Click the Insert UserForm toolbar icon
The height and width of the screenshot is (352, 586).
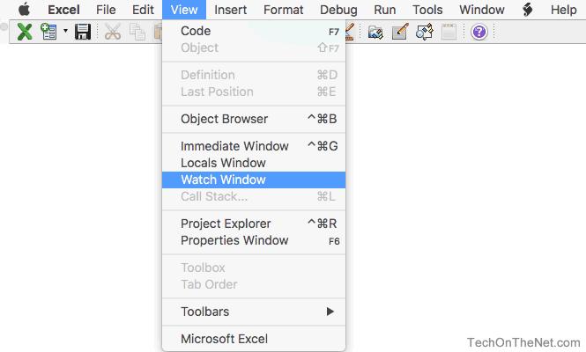[x=48, y=32]
